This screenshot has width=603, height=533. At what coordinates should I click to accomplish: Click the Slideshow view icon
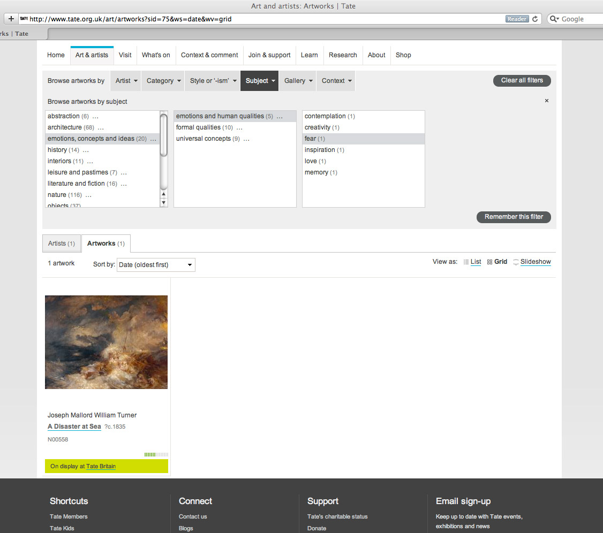click(516, 262)
